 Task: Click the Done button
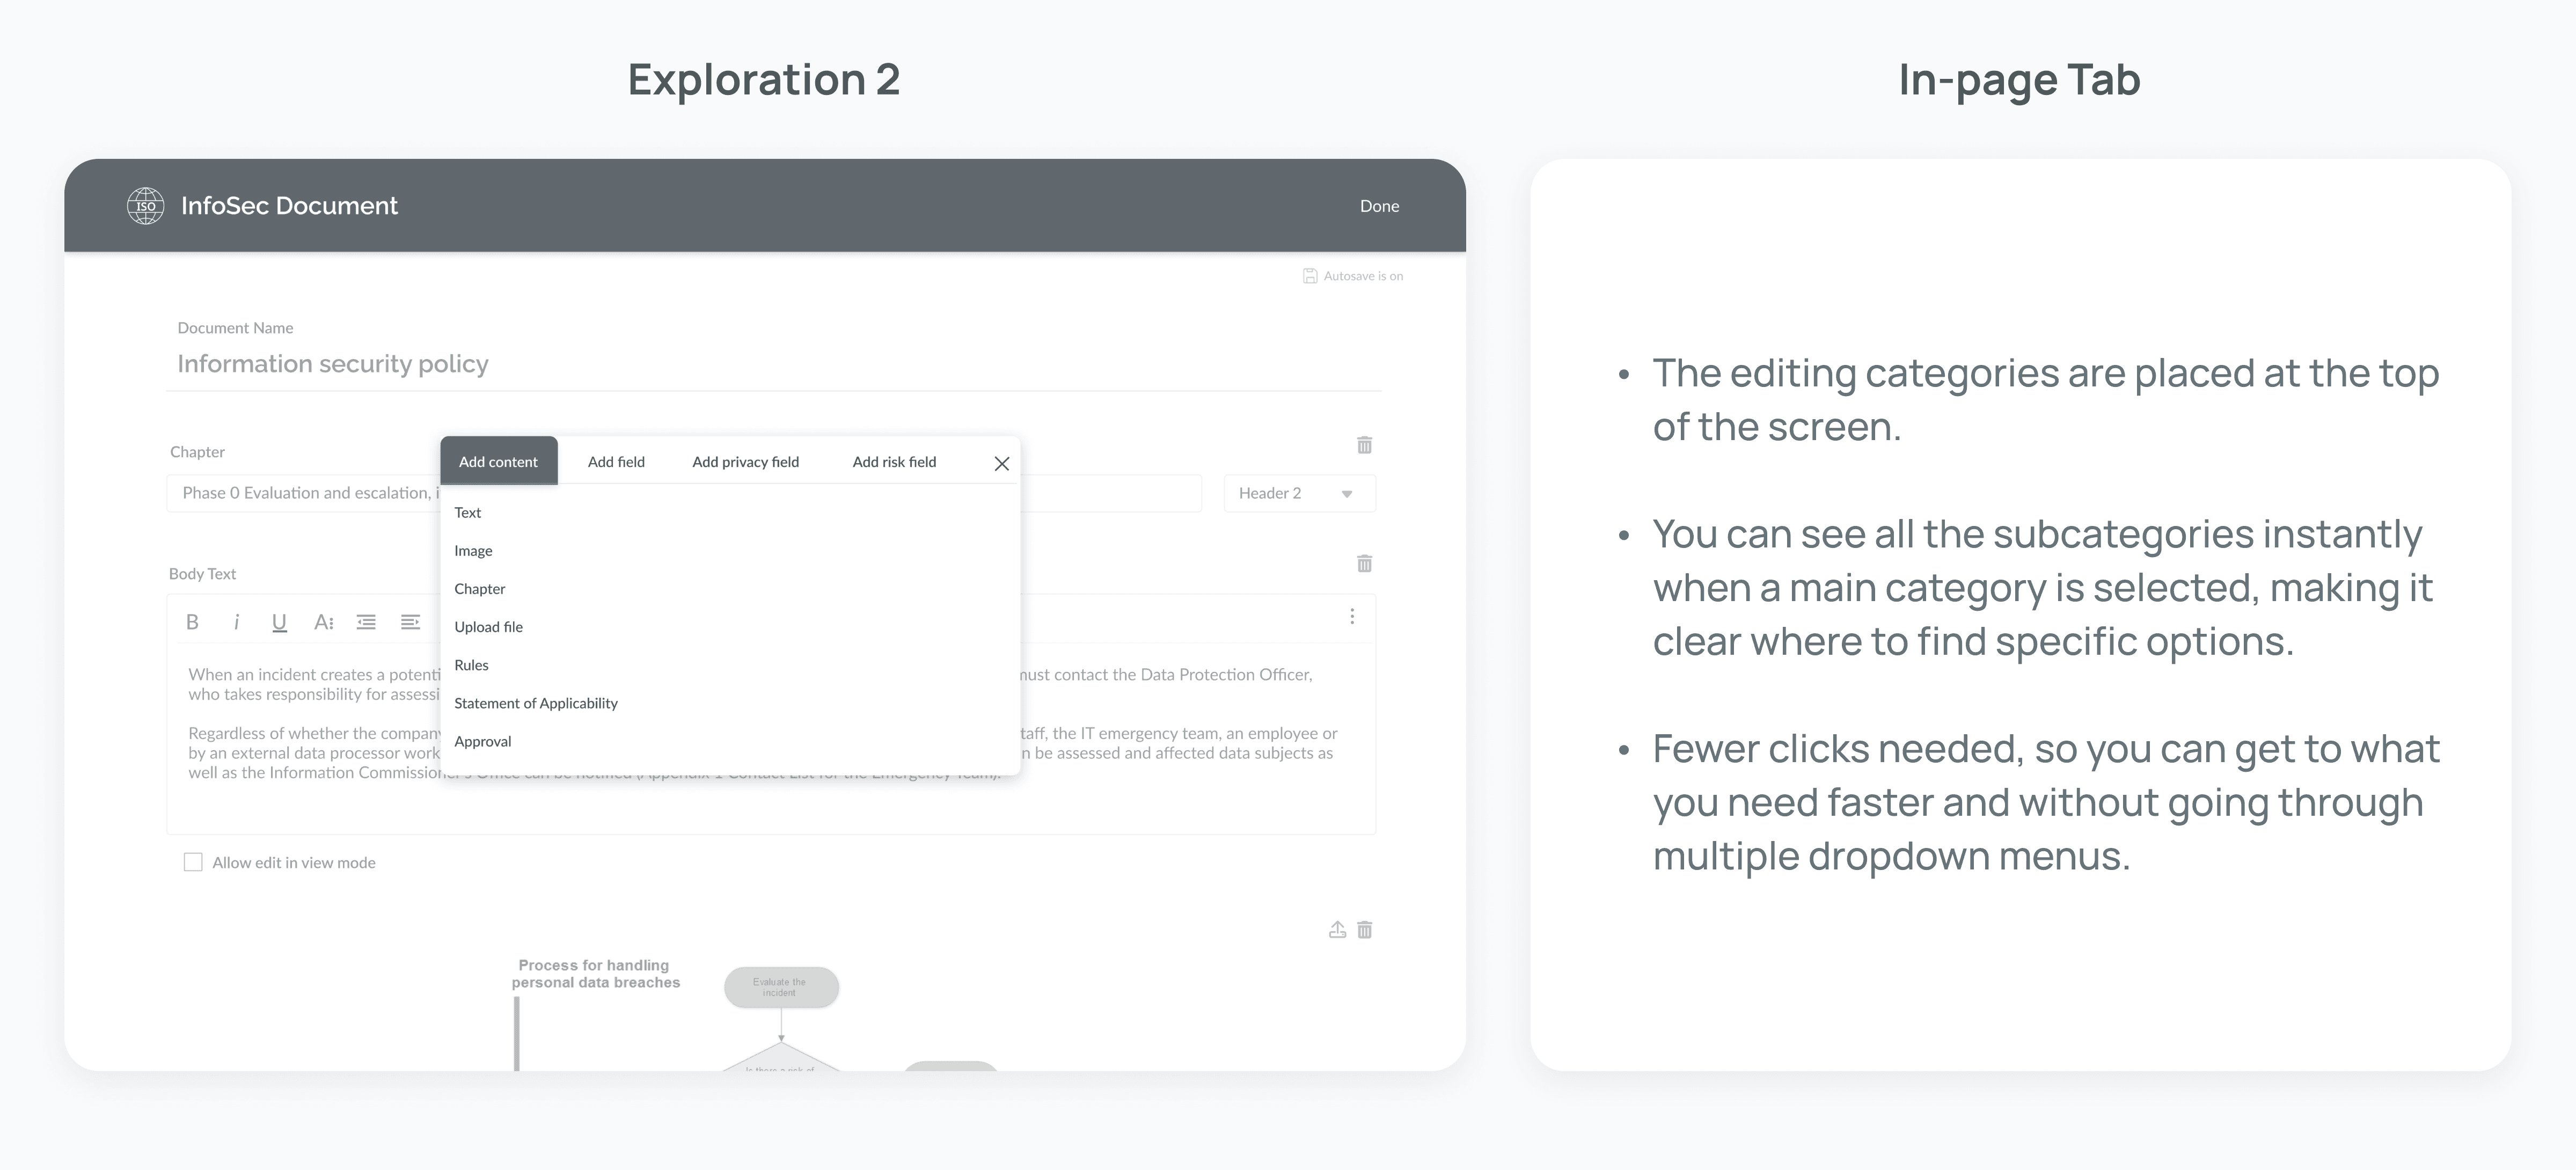(x=1379, y=206)
